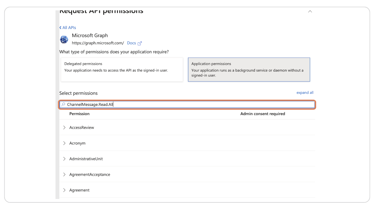Expand the AccessReview permission group
375x207 pixels.
click(x=64, y=127)
